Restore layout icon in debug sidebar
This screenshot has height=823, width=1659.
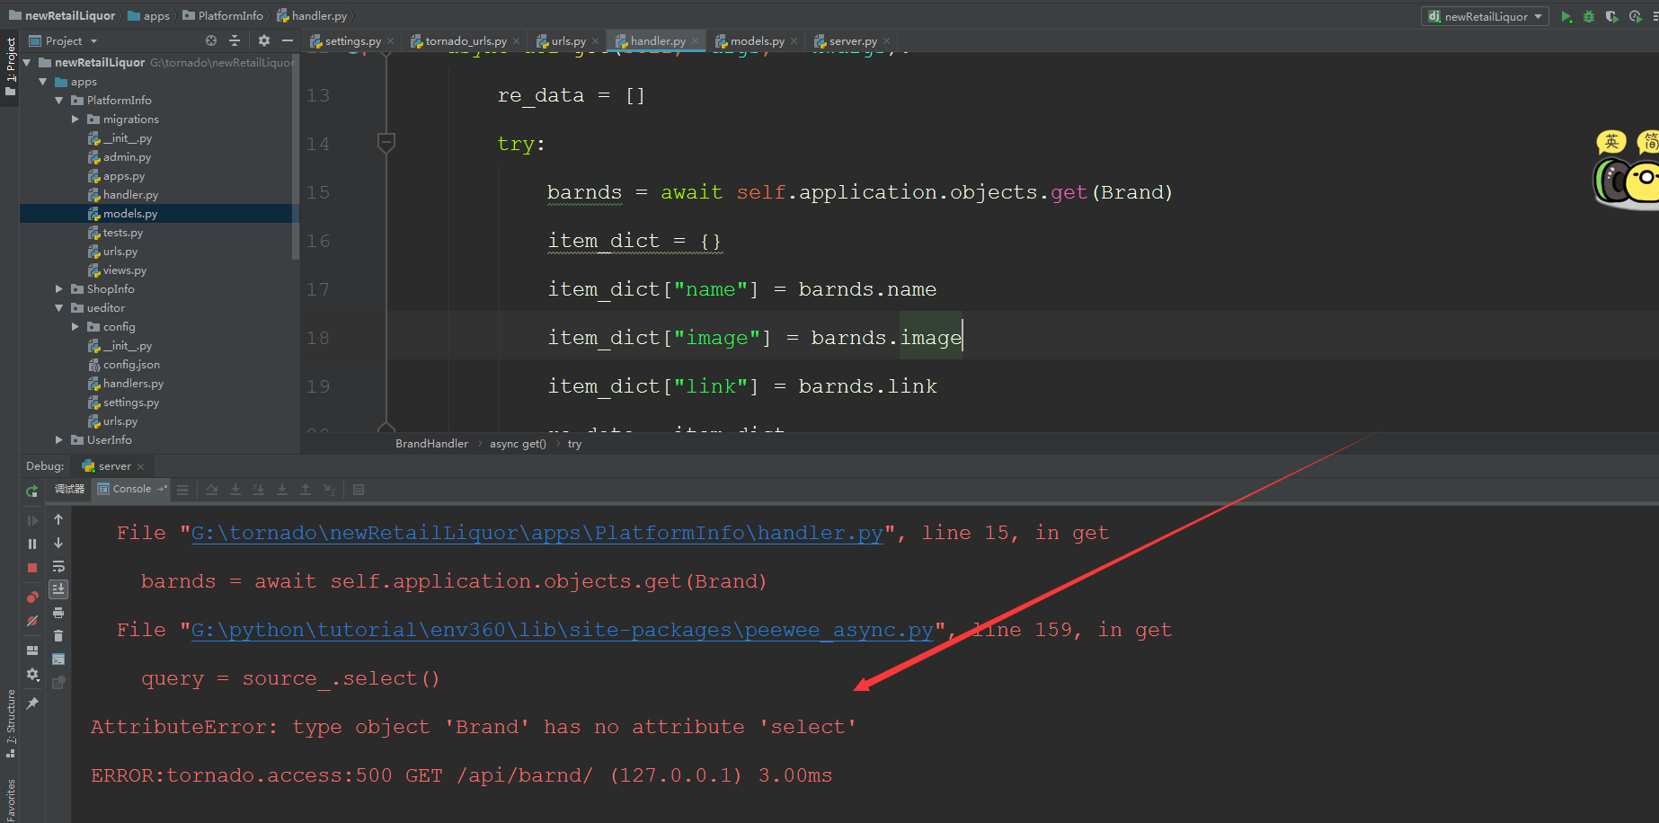[32, 650]
